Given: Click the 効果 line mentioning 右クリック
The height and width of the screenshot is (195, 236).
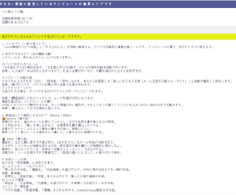Looking at the screenshot, I should tap(48, 98).
